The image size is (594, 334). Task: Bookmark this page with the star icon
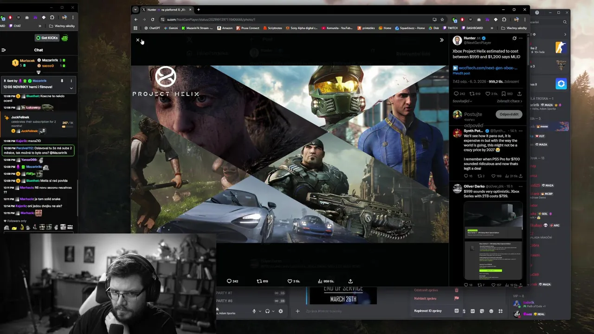coord(442,19)
